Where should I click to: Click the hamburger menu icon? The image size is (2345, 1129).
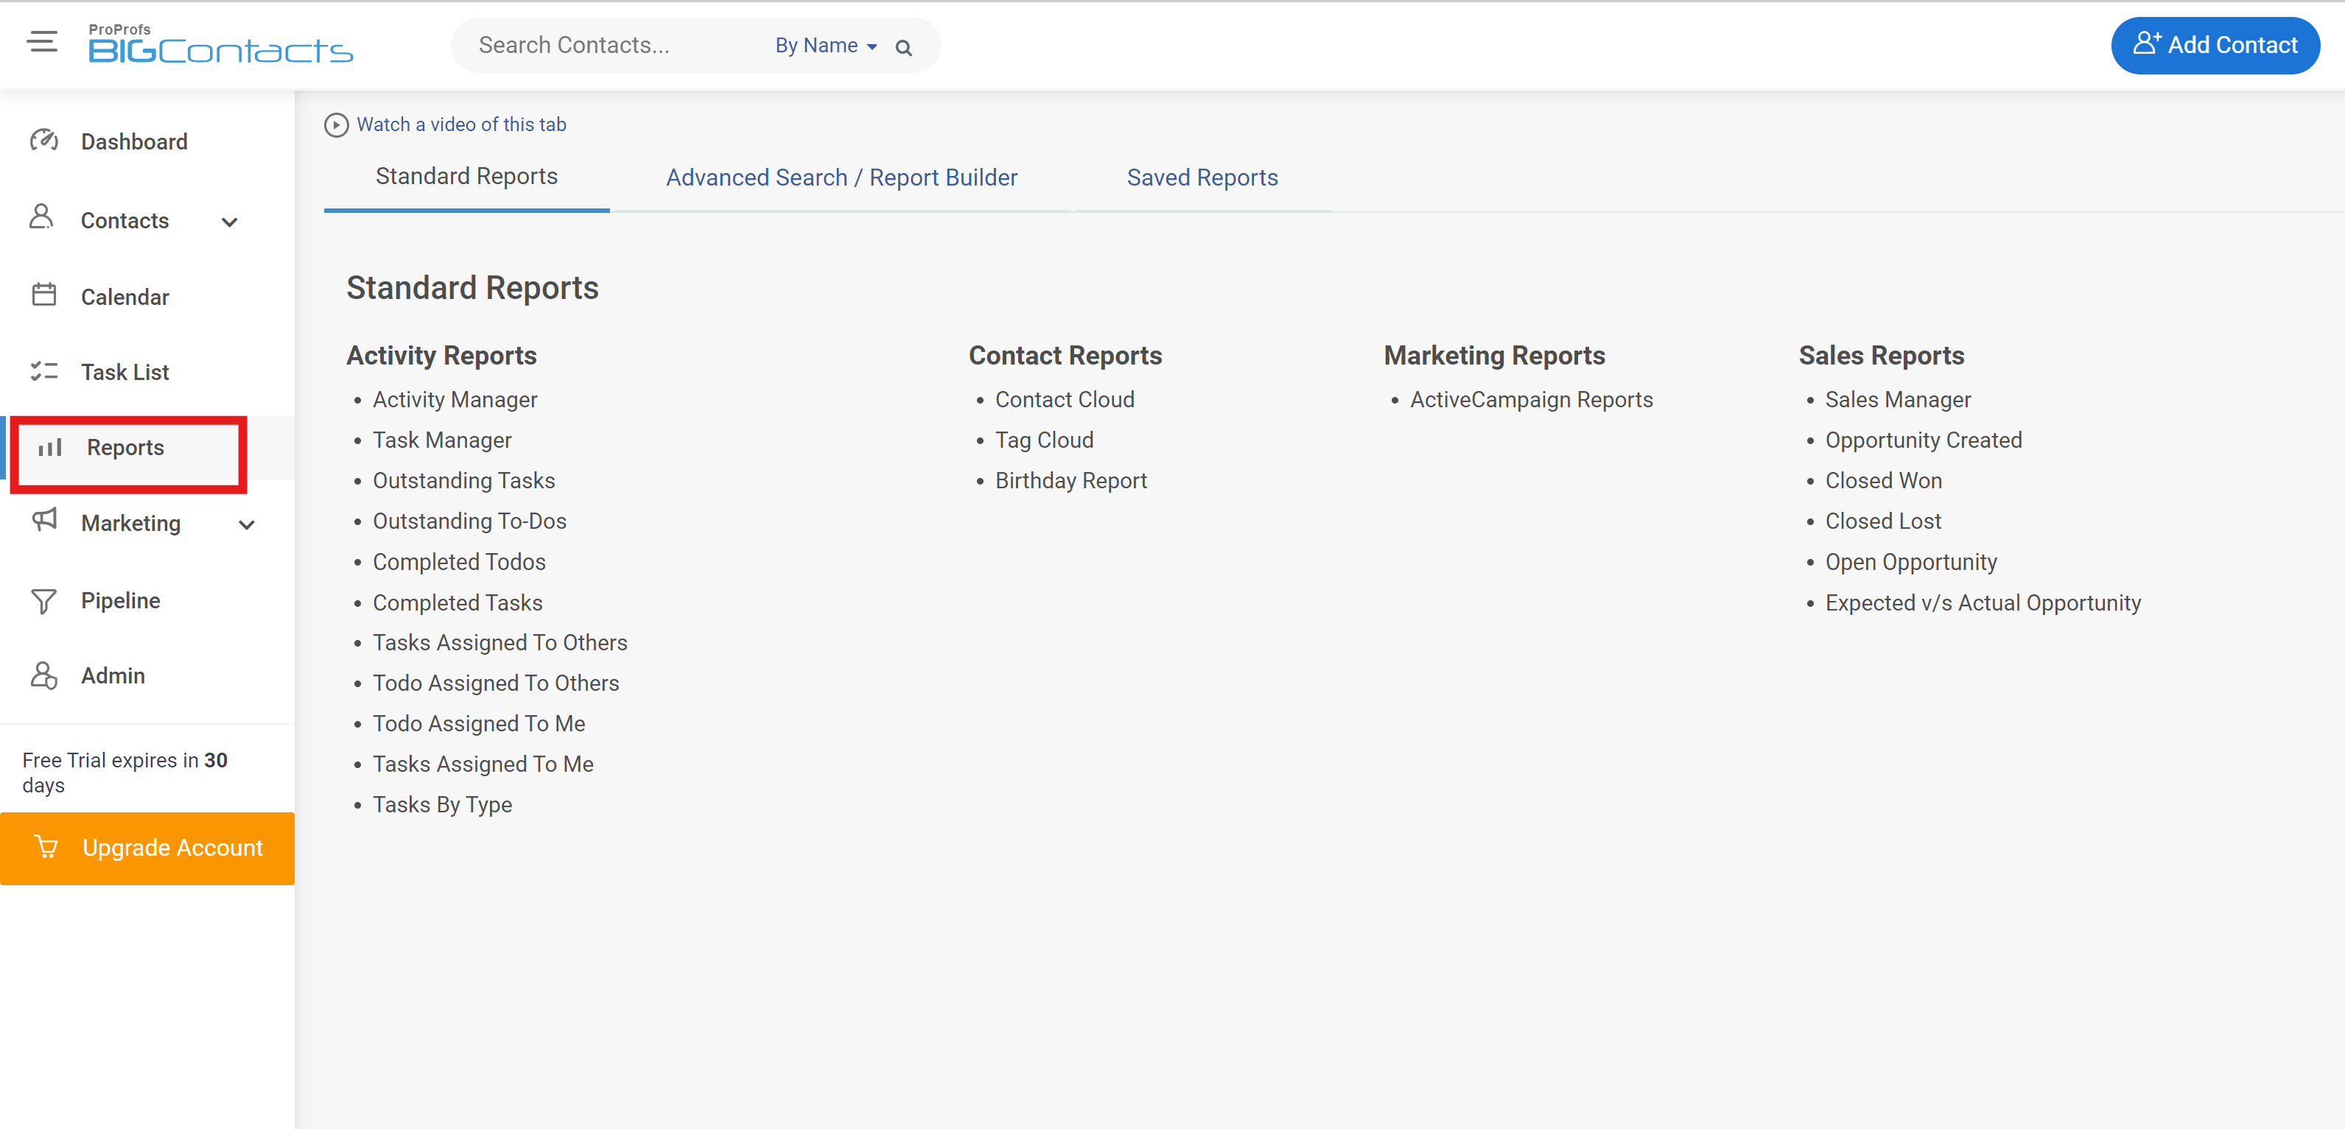point(42,42)
